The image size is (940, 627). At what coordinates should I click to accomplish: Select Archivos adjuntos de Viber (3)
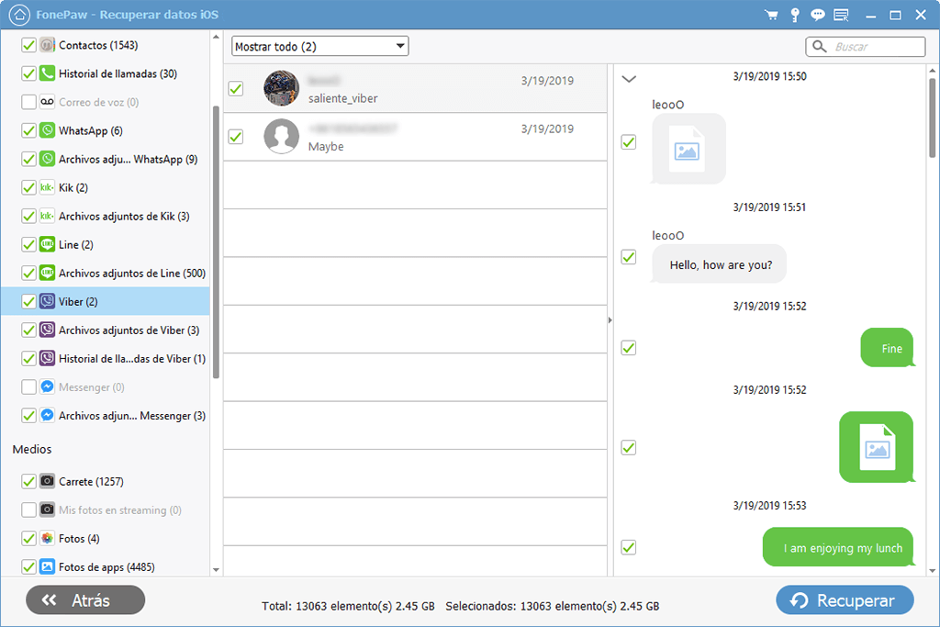coord(129,330)
